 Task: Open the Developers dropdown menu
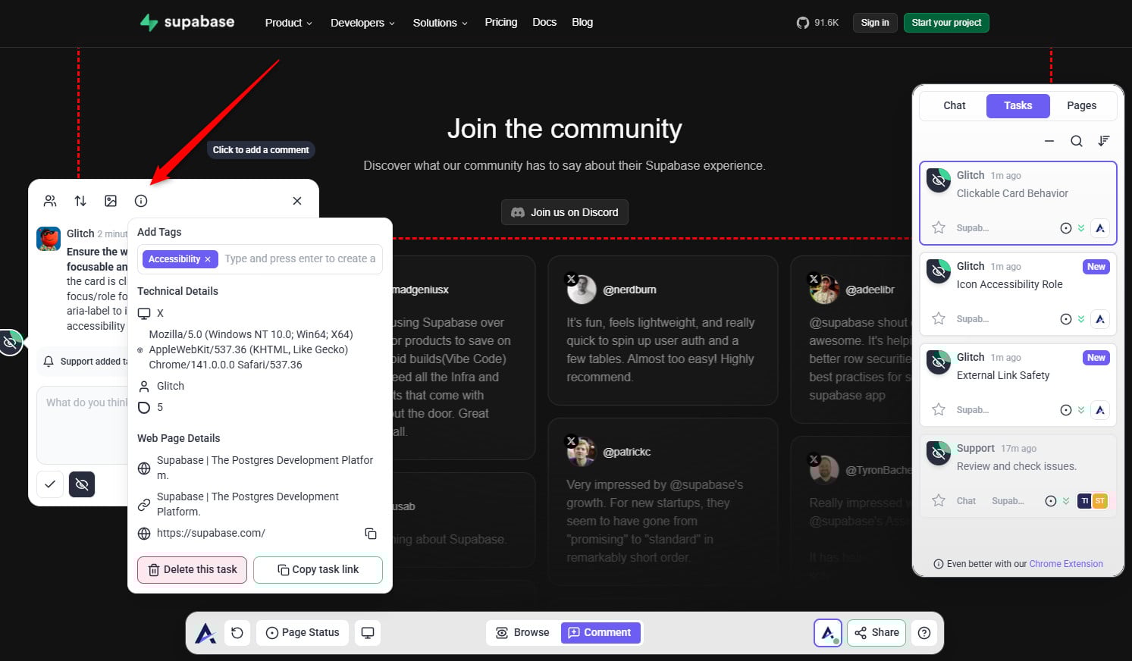pos(362,23)
